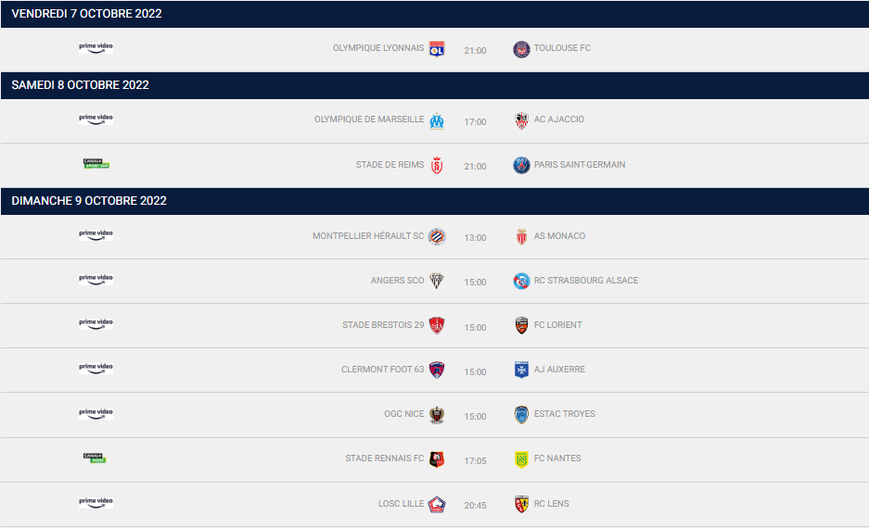The height and width of the screenshot is (528, 869).
Task: Click the AS Monaco club crest
Action: tap(521, 237)
